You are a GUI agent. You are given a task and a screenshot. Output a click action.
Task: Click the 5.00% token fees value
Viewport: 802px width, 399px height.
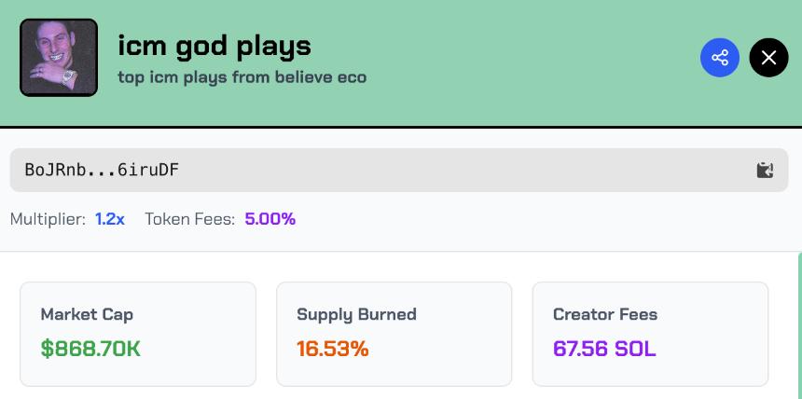click(x=270, y=219)
